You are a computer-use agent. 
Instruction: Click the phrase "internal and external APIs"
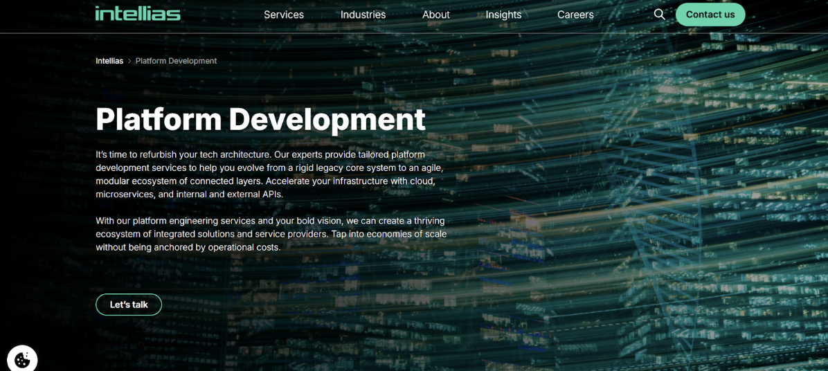tap(229, 194)
